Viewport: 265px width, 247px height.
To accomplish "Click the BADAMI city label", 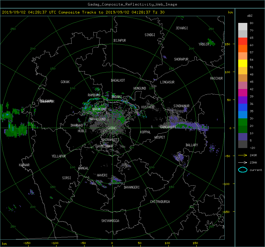I will (x=117, y=97).
